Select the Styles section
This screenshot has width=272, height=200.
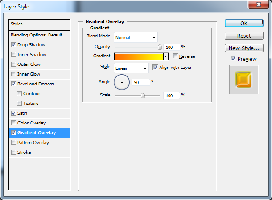click(x=39, y=24)
